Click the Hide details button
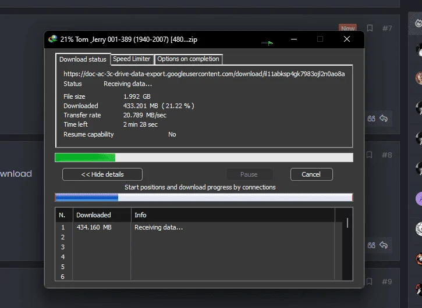The height and width of the screenshot is (308, 422). tap(102, 174)
